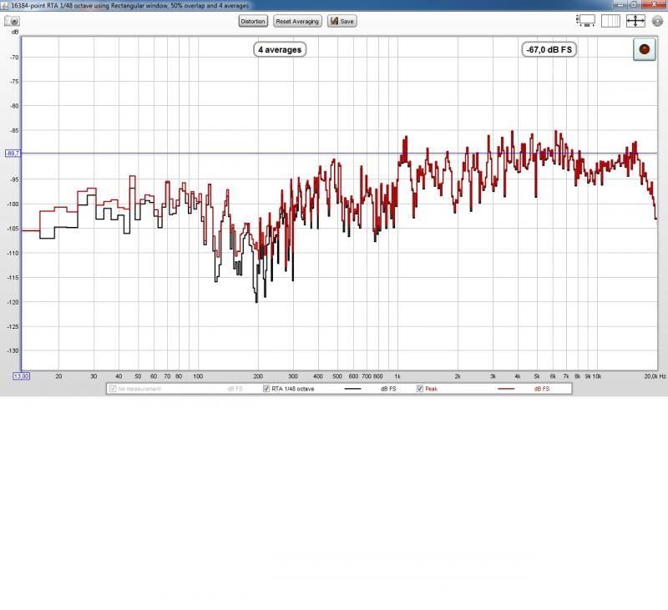Viewport: 668px width, 610px height.
Task: Click the '1k' frequency axis label
Action: [x=397, y=376]
